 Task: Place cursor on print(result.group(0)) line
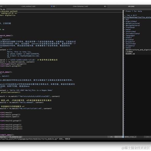(11, 66)
